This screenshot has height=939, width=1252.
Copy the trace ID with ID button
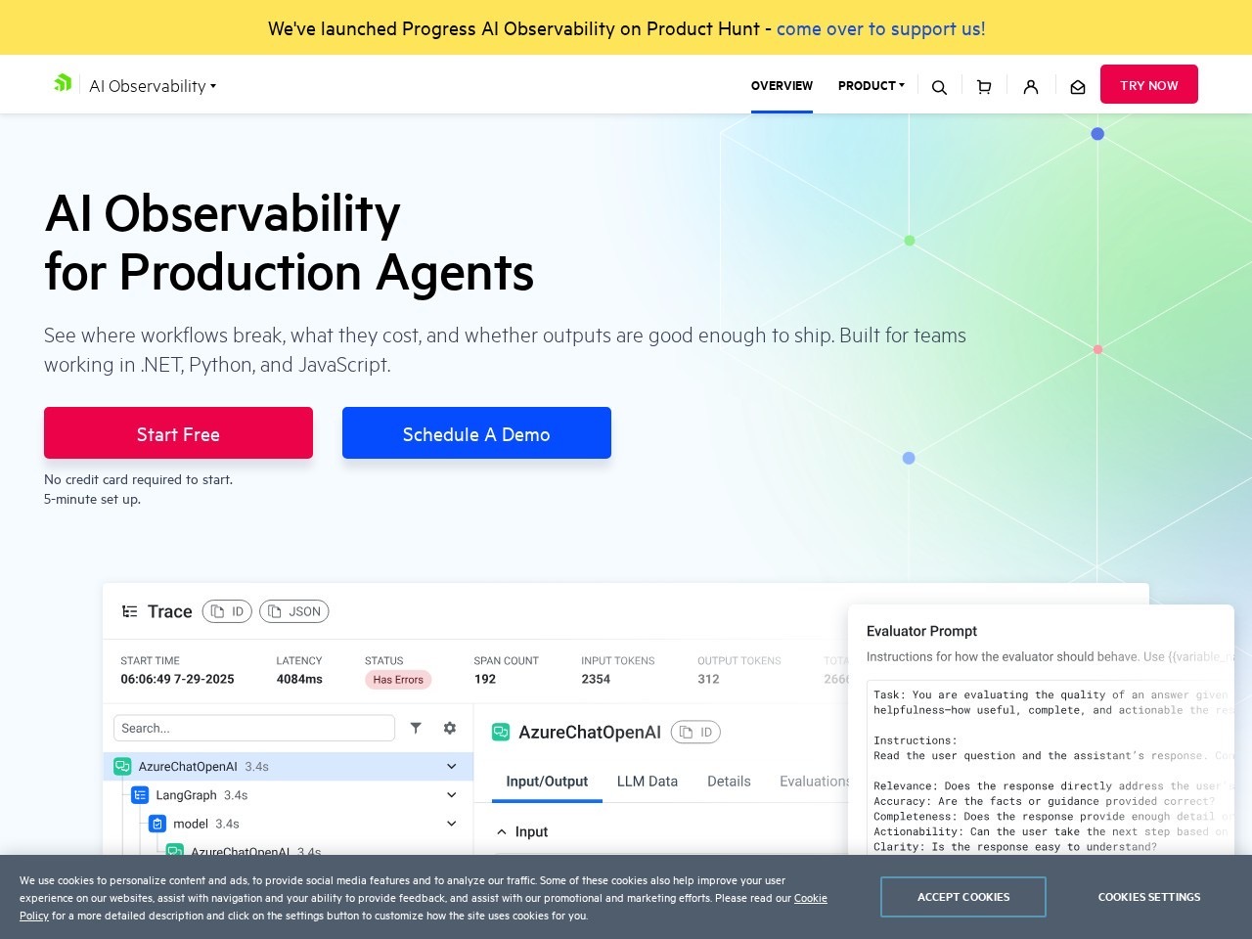coord(227,611)
